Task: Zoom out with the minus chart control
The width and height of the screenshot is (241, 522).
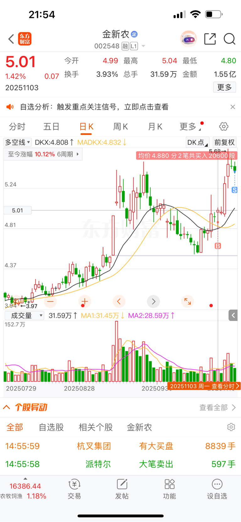Action: coord(50,302)
